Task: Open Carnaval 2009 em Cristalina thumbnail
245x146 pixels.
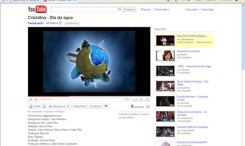Action: click(165, 132)
